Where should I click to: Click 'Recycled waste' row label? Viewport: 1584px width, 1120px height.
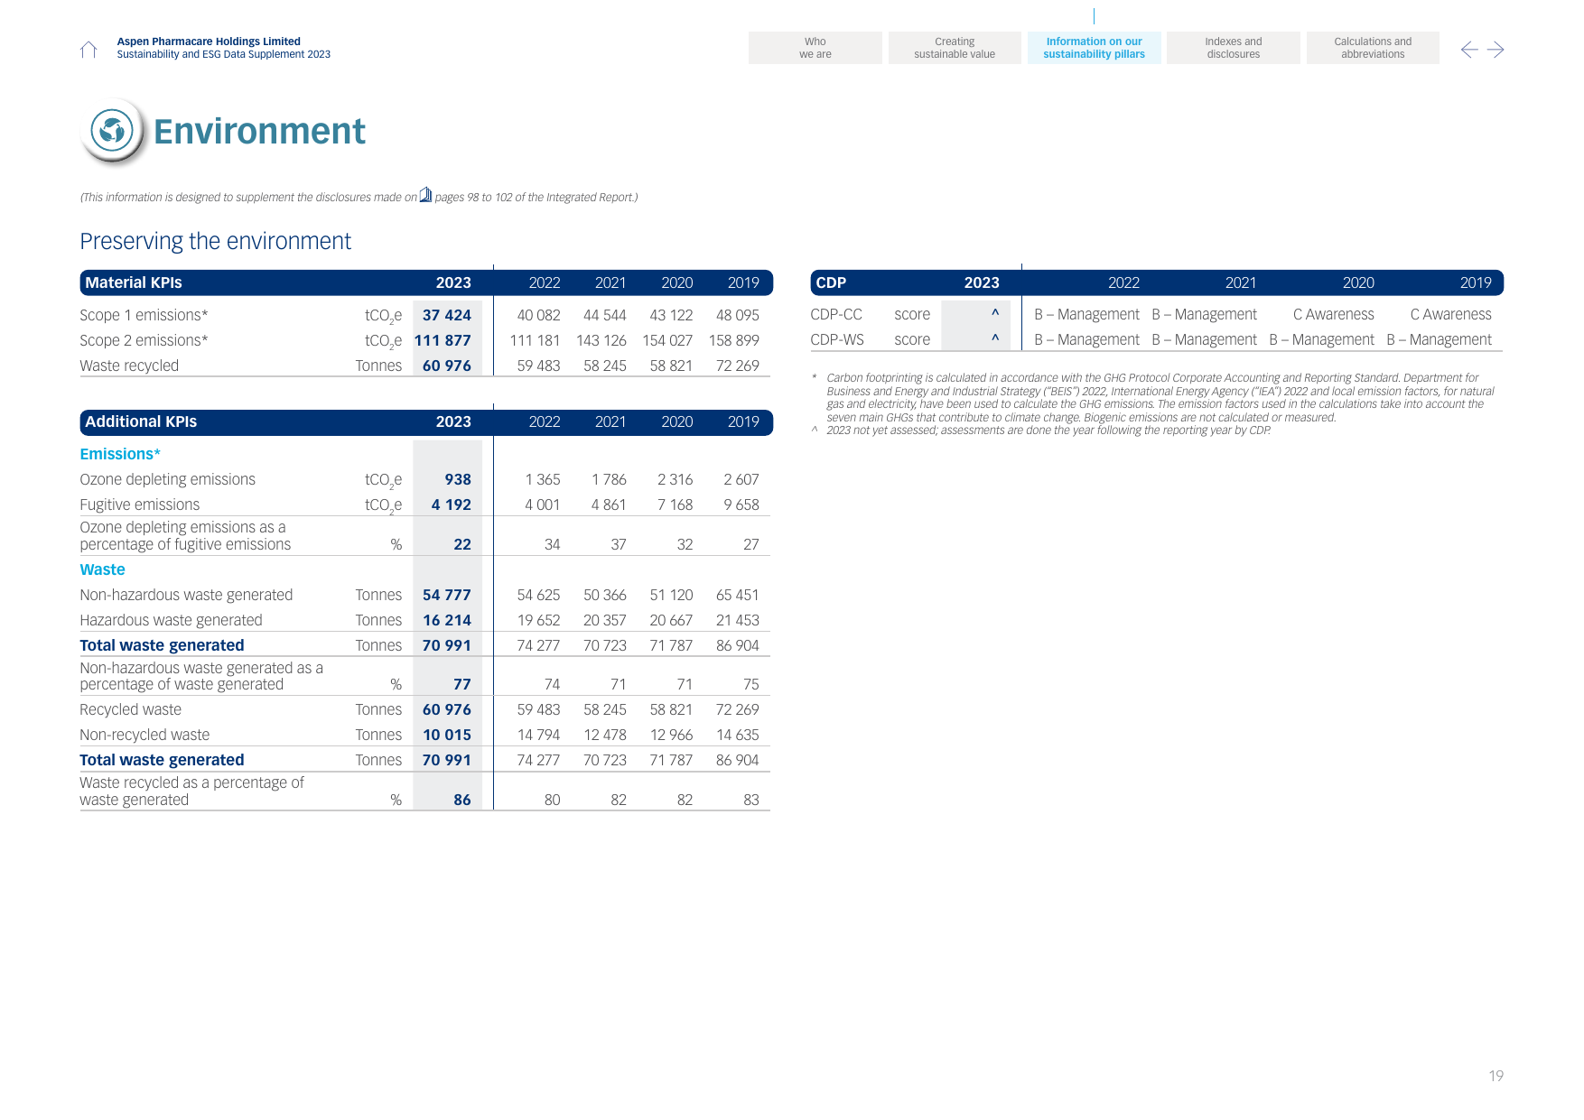click(130, 709)
